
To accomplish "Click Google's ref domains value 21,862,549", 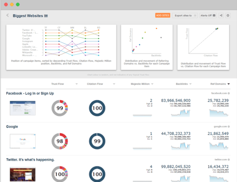I will click(x=218, y=134).
